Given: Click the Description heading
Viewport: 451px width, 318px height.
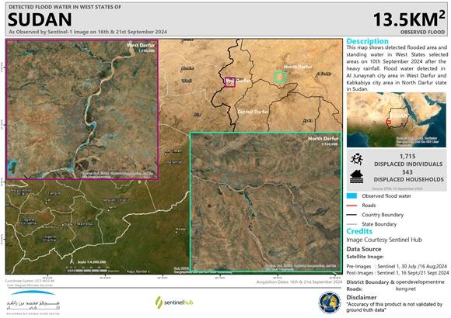Looking at the screenshot, I should point(367,41).
